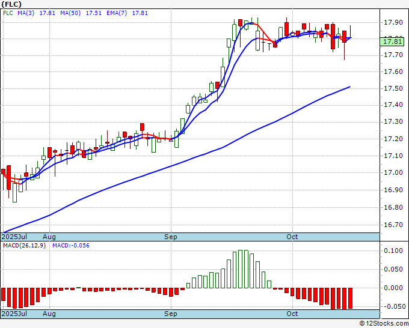Click the current price tag 17.81
Screen dimensions: 409x328
(392, 41)
